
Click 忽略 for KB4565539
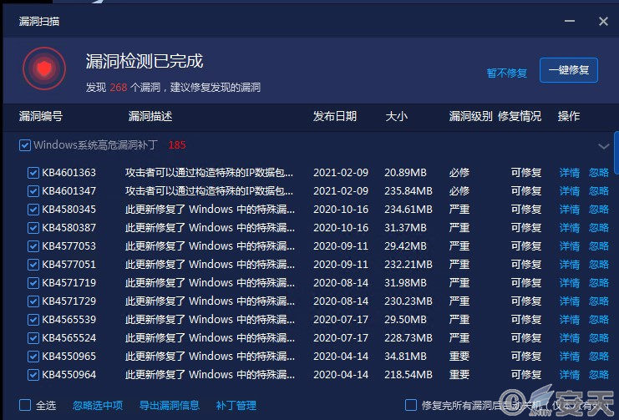coord(598,319)
